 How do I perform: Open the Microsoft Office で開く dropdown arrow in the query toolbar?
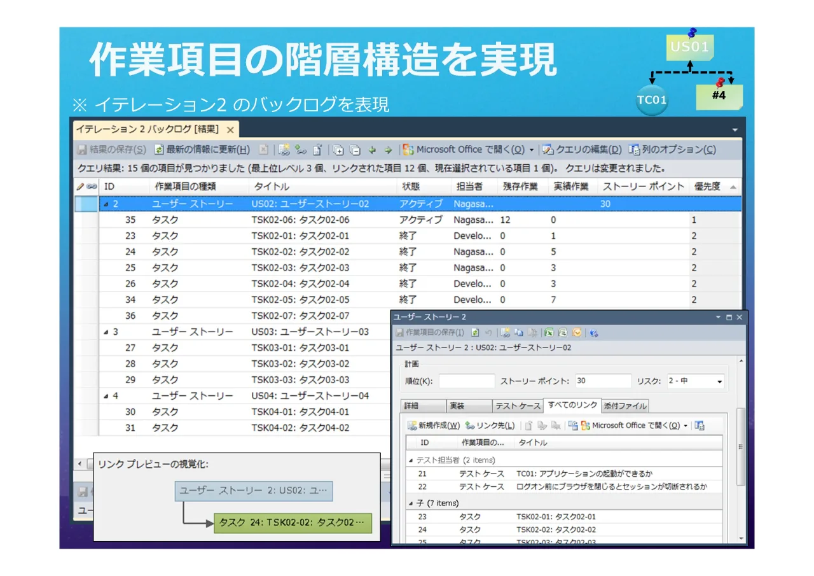(532, 150)
